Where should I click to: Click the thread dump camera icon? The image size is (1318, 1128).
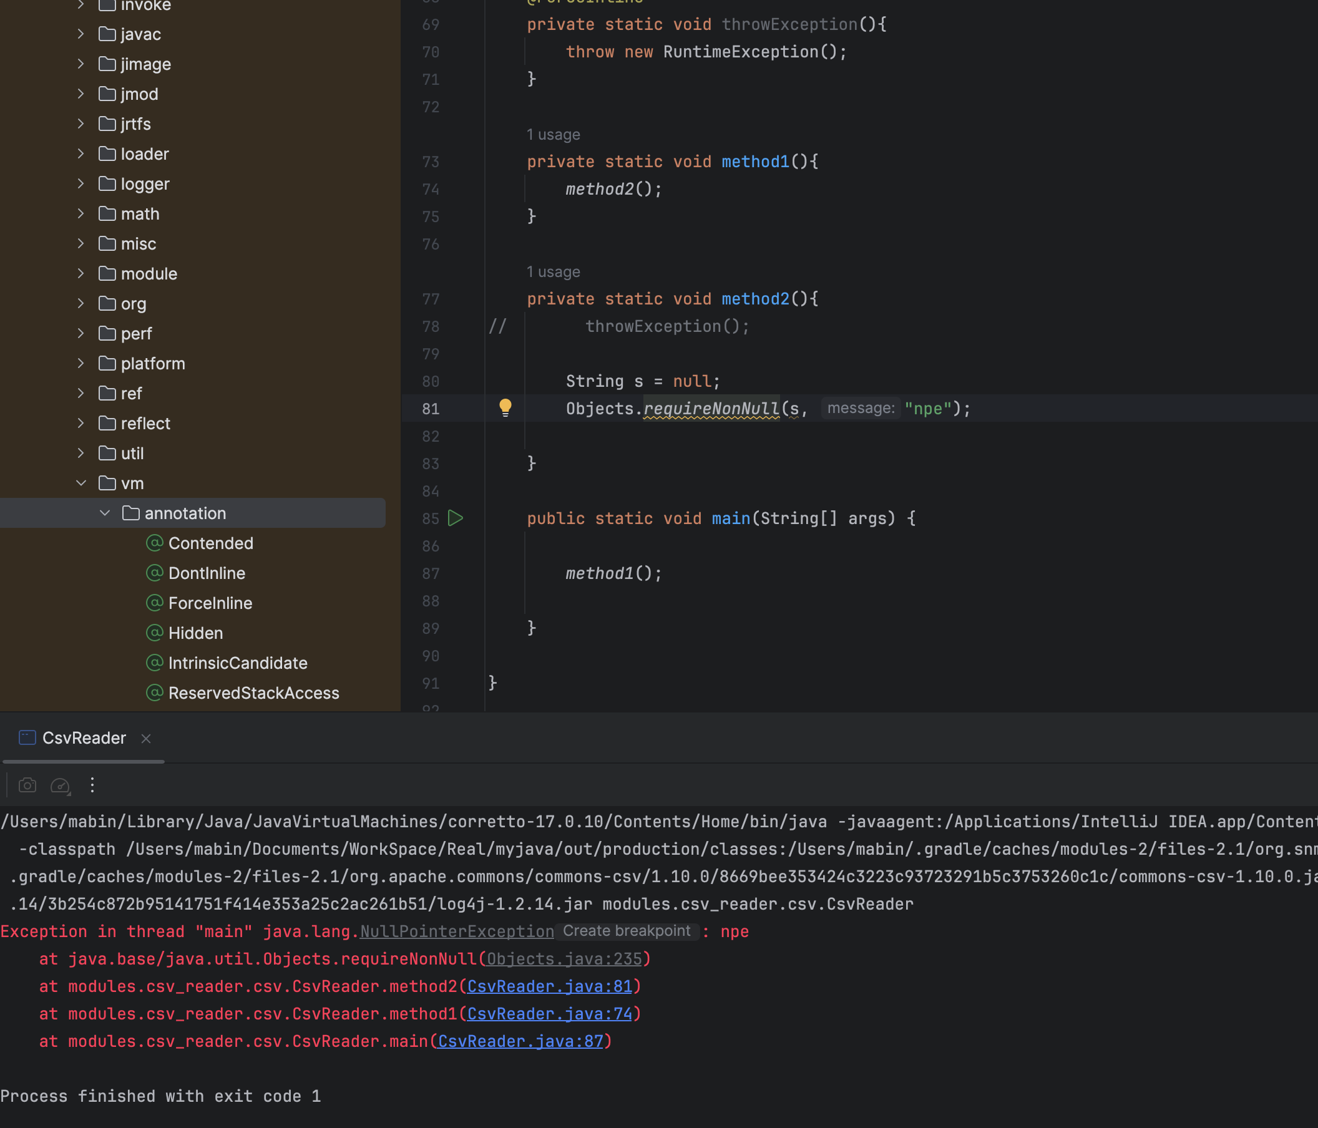click(x=27, y=785)
